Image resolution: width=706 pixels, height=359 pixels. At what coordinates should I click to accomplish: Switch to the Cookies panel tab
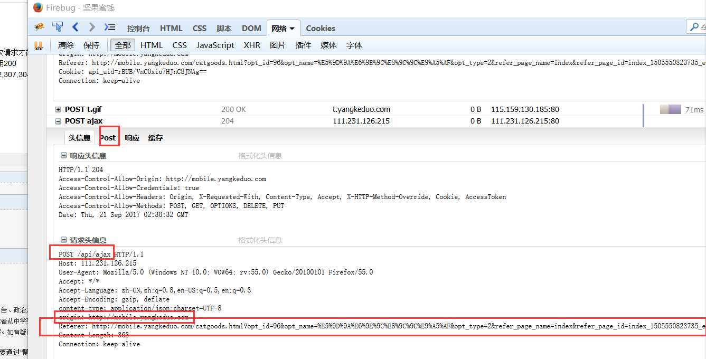(321, 29)
